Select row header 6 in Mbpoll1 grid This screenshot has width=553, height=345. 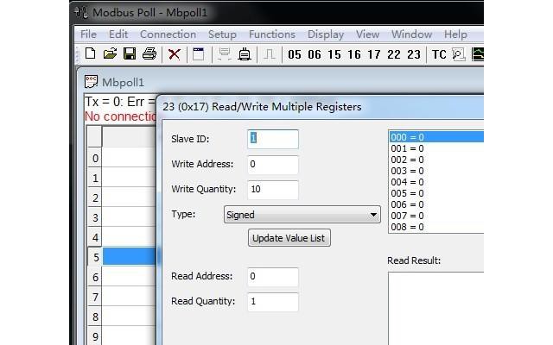coord(95,277)
